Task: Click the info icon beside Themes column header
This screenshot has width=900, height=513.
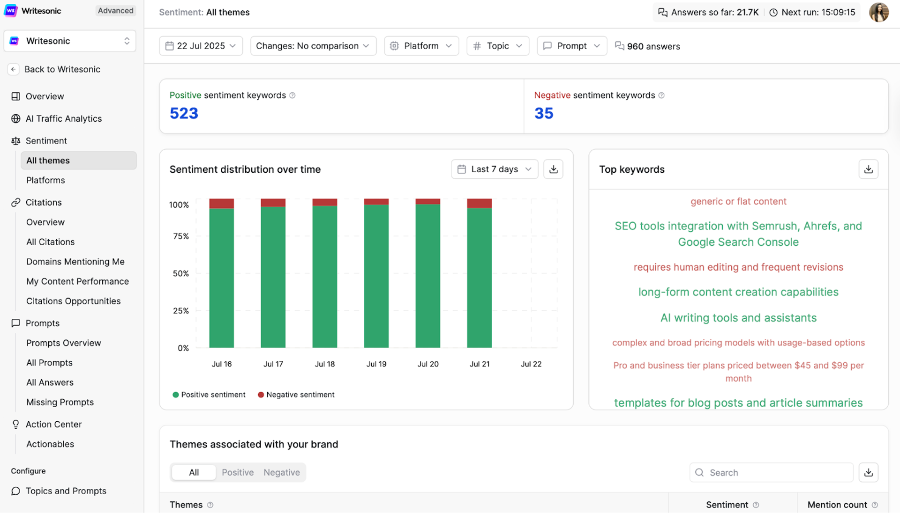Action: [210, 505]
